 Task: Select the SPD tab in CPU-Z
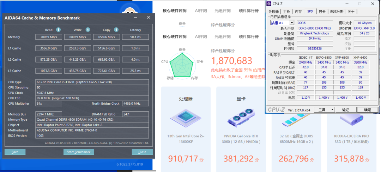pos(310,11)
